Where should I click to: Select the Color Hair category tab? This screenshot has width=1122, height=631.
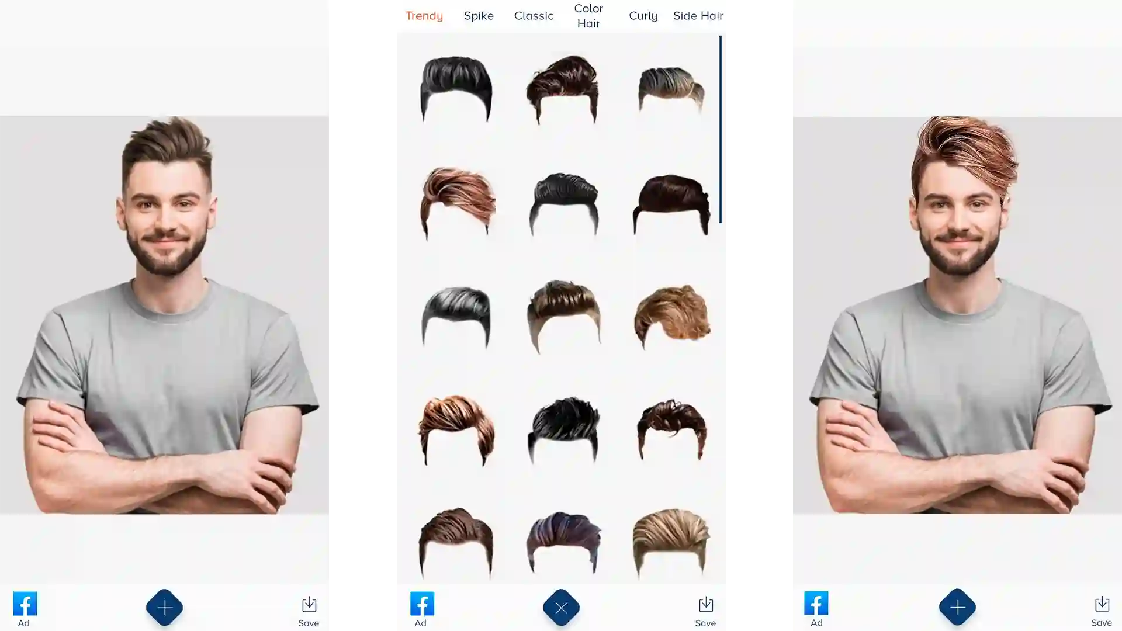(588, 15)
